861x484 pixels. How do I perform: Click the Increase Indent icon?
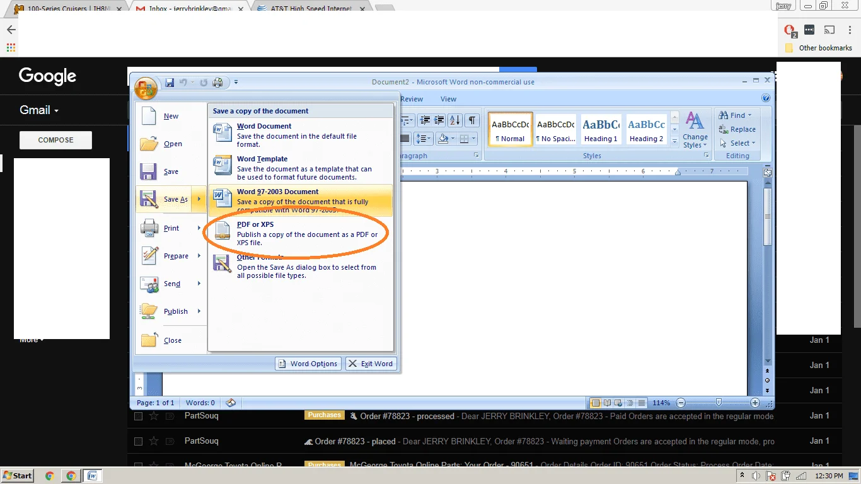pyautogui.click(x=439, y=120)
